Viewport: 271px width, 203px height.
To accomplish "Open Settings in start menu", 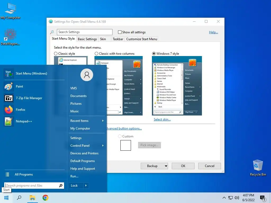I will tap(76, 138).
